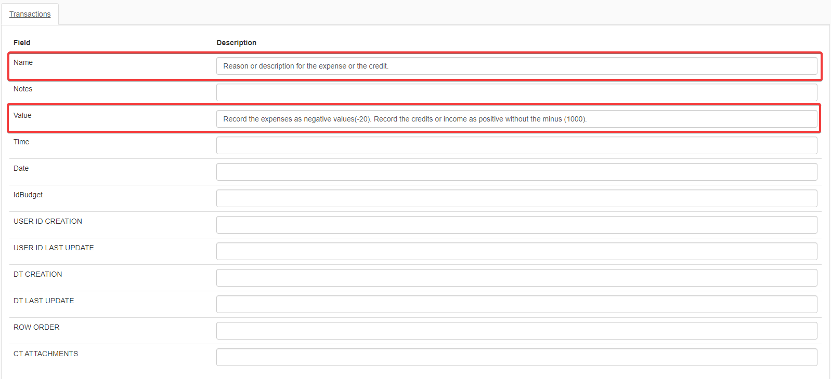831x379 pixels.
Task: Open the Transactions tab
Action: pyautogui.click(x=30, y=14)
